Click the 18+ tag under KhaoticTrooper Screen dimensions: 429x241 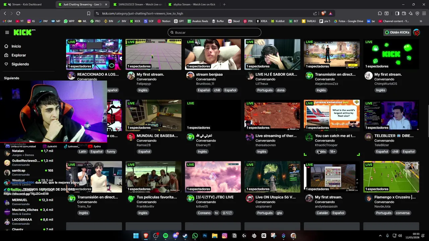[x=332, y=152]
